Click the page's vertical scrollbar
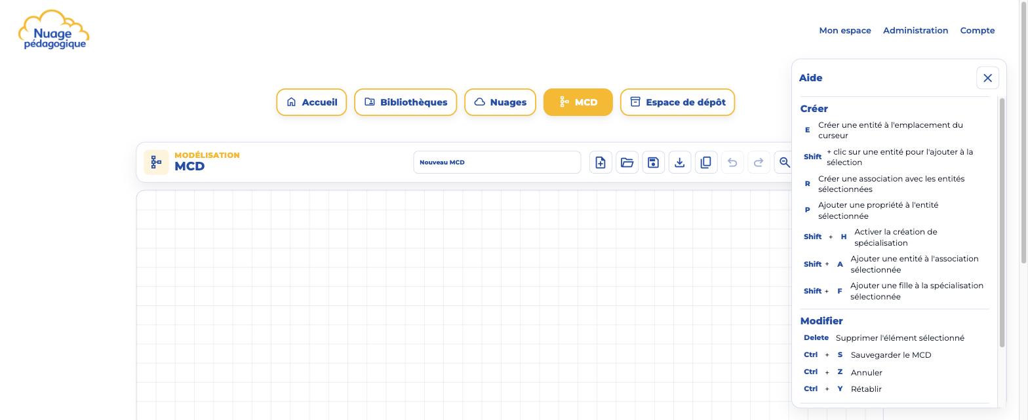 click(1024, 131)
